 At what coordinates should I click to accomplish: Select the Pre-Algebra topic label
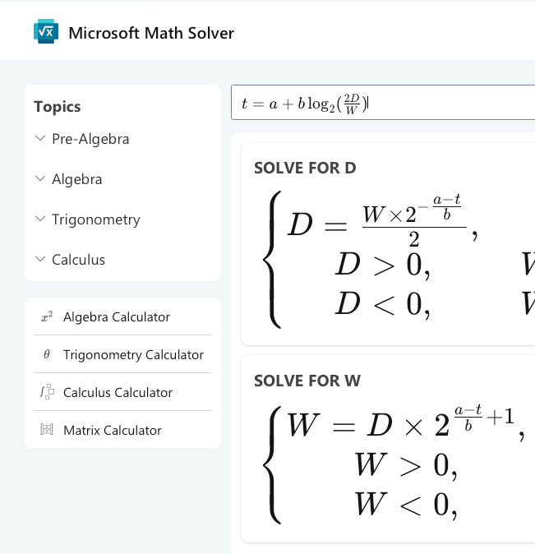point(90,139)
